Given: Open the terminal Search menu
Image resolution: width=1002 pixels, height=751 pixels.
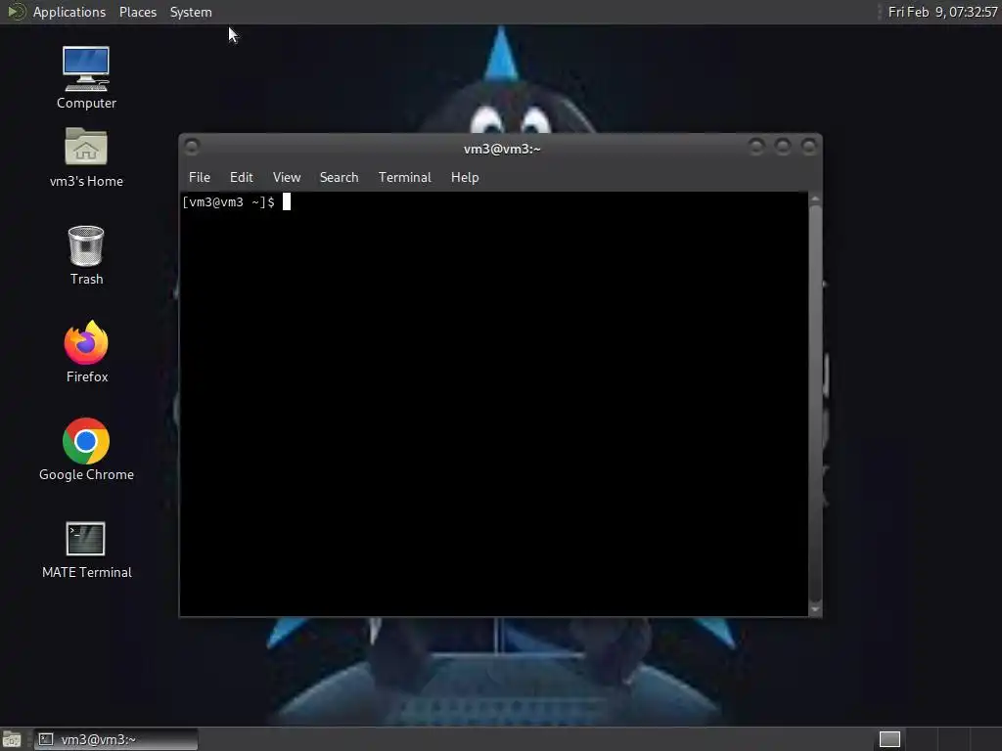Looking at the screenshot, I should pos(339,178).
